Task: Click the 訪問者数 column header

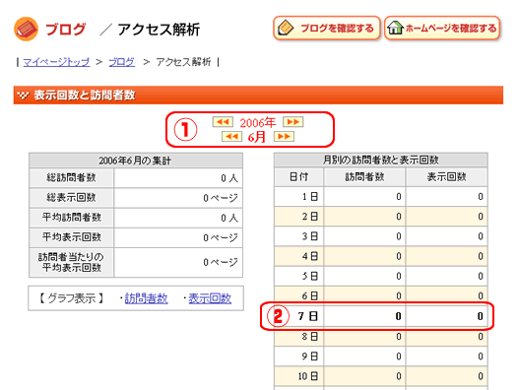Action: pyautogui.click(x=364, y=177)
